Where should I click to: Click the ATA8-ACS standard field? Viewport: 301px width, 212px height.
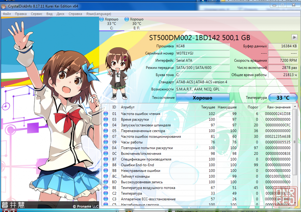pyautogui.click(x=237, y=82)
